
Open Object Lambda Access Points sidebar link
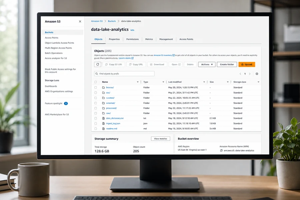[59, 43]
